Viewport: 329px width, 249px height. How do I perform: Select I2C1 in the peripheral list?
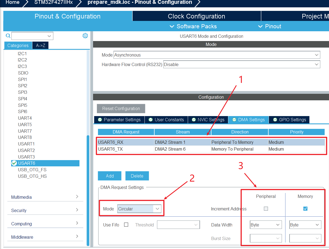(x=22, y=54)
